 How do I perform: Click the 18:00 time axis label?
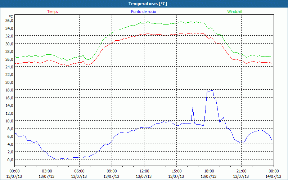[209, 171]
